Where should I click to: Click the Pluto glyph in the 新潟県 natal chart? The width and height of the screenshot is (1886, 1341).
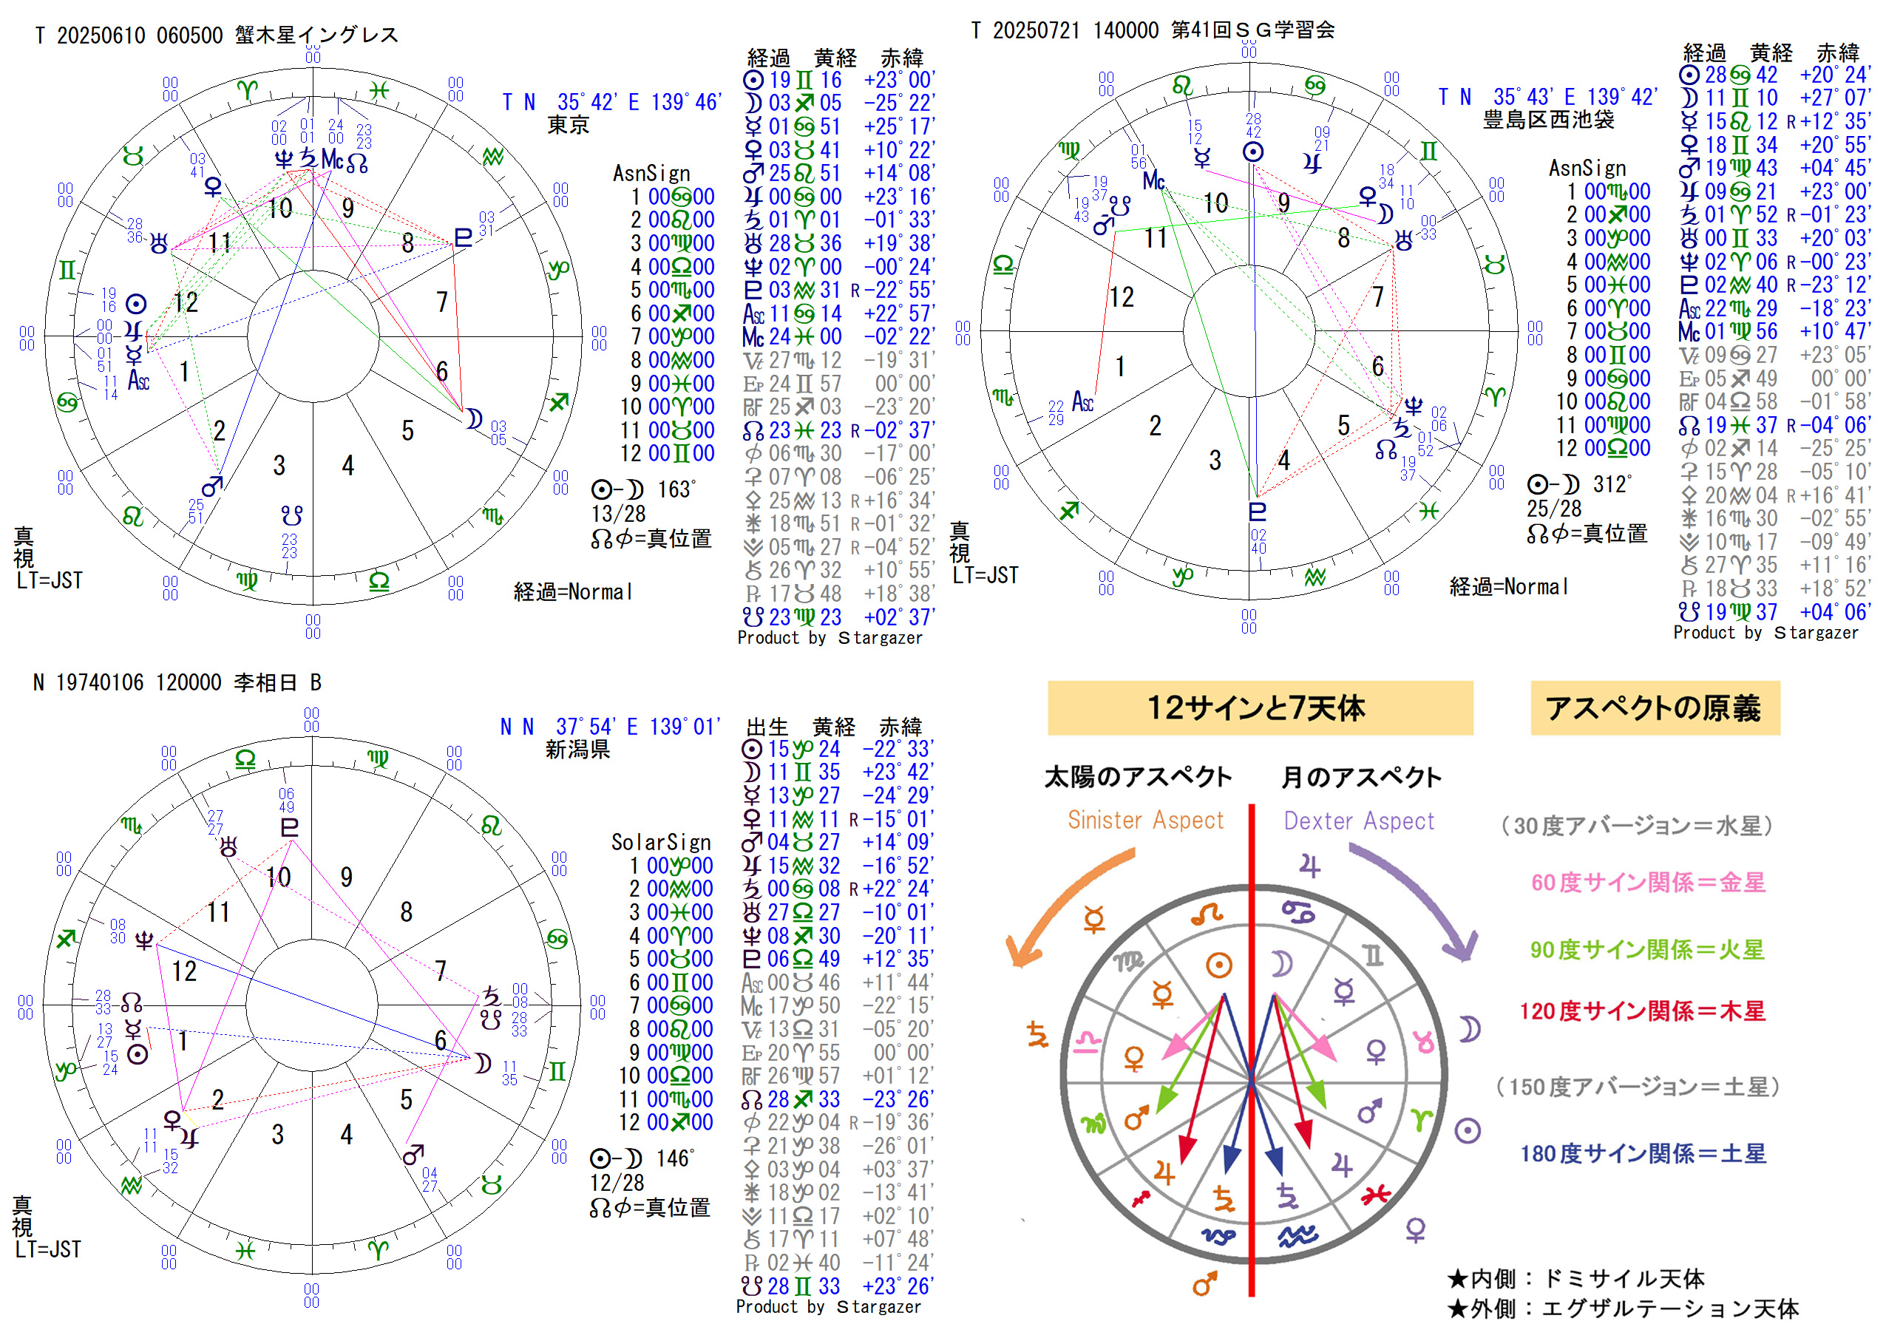pos(289,826)
